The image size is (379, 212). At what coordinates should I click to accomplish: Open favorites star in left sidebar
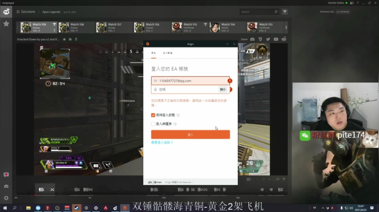(6, 24)
